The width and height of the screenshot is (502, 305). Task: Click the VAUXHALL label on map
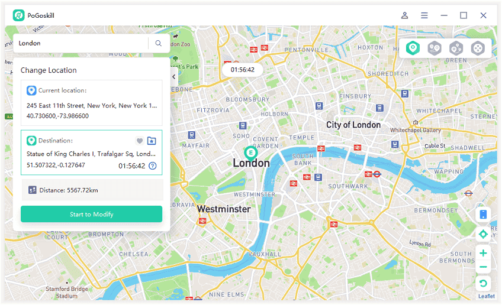click(x=265, y=254)
